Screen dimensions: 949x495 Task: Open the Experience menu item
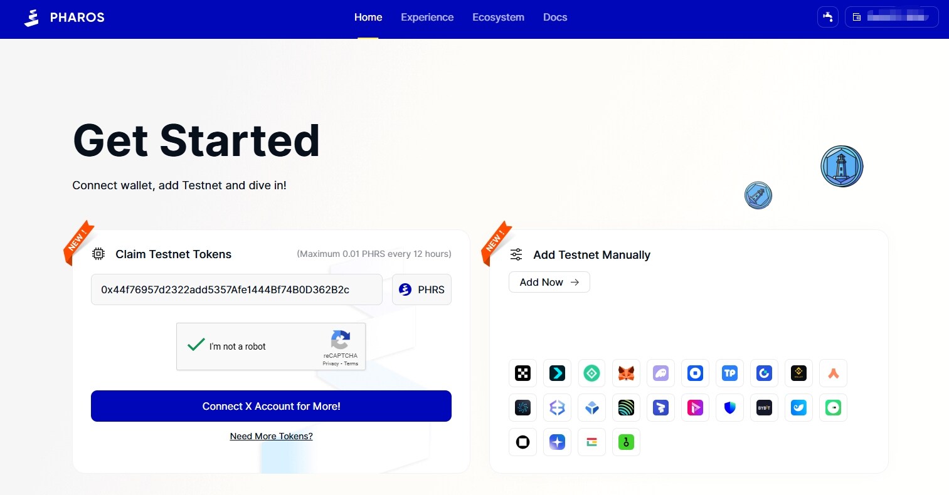point(427,18)
